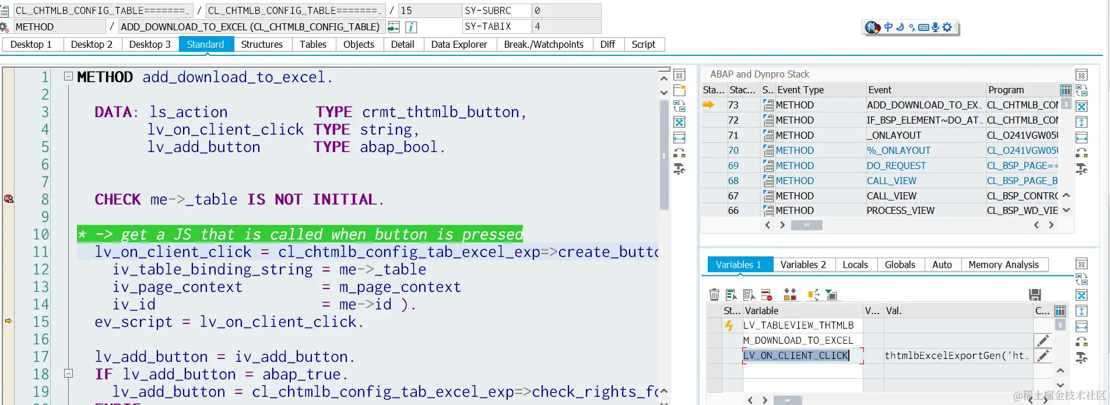Edit value of LV_ON_CLIENT_CLICK with pencil
The image size is (1110, 405).
[1043, 355]
